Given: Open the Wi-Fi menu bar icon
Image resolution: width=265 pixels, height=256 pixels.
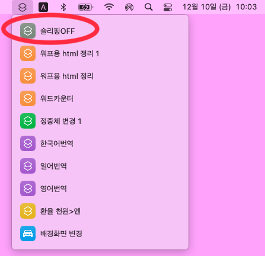Looking at the screenshot, I should (109, 7).
